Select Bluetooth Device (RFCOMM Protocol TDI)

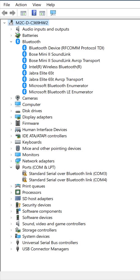[67, 48]
